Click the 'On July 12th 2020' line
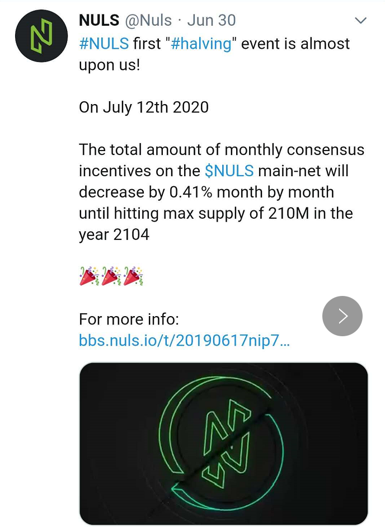Screen dimensions: 385x527 click(x=144, y=107)
